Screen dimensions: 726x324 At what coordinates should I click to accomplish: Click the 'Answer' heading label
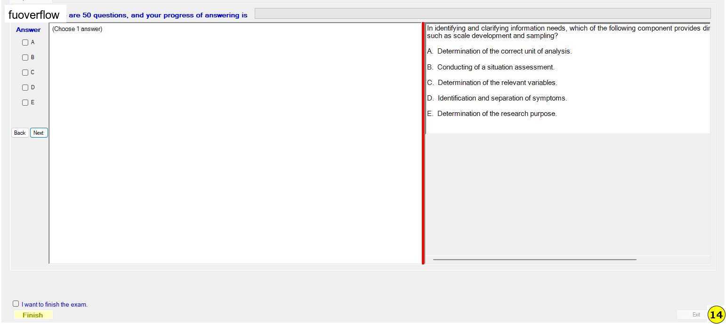click(x=28, y=30)
